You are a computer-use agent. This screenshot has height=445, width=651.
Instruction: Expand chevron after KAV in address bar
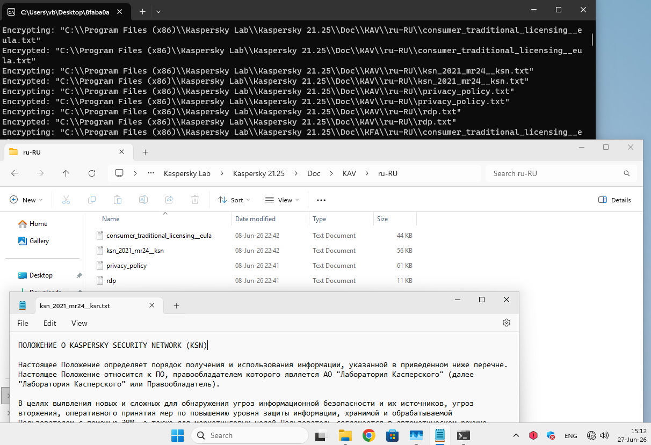[x=367, y=173]
